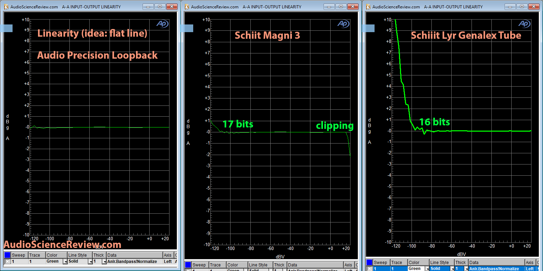Click the '17 bits' annotation in Magni 3 graph
The width and height of the screenshot is (543, 271).
coord(238,124)
